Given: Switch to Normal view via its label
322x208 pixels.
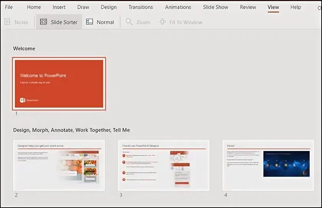Looking at the screenshot, I should [x=105, y=22].
